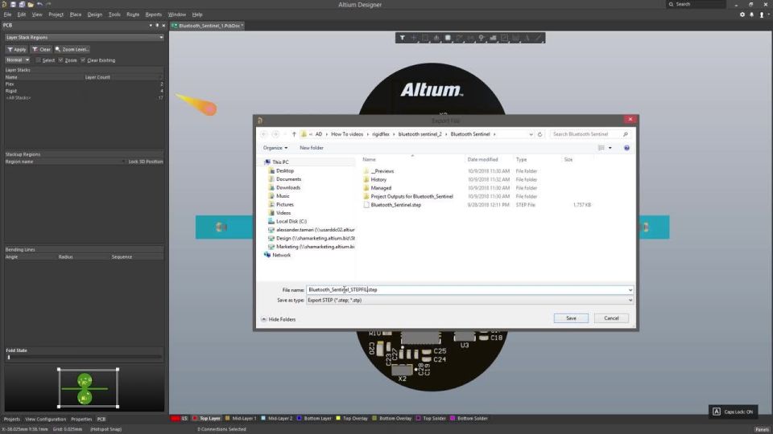Click the Redo arrow in title bar

(48, 5)
